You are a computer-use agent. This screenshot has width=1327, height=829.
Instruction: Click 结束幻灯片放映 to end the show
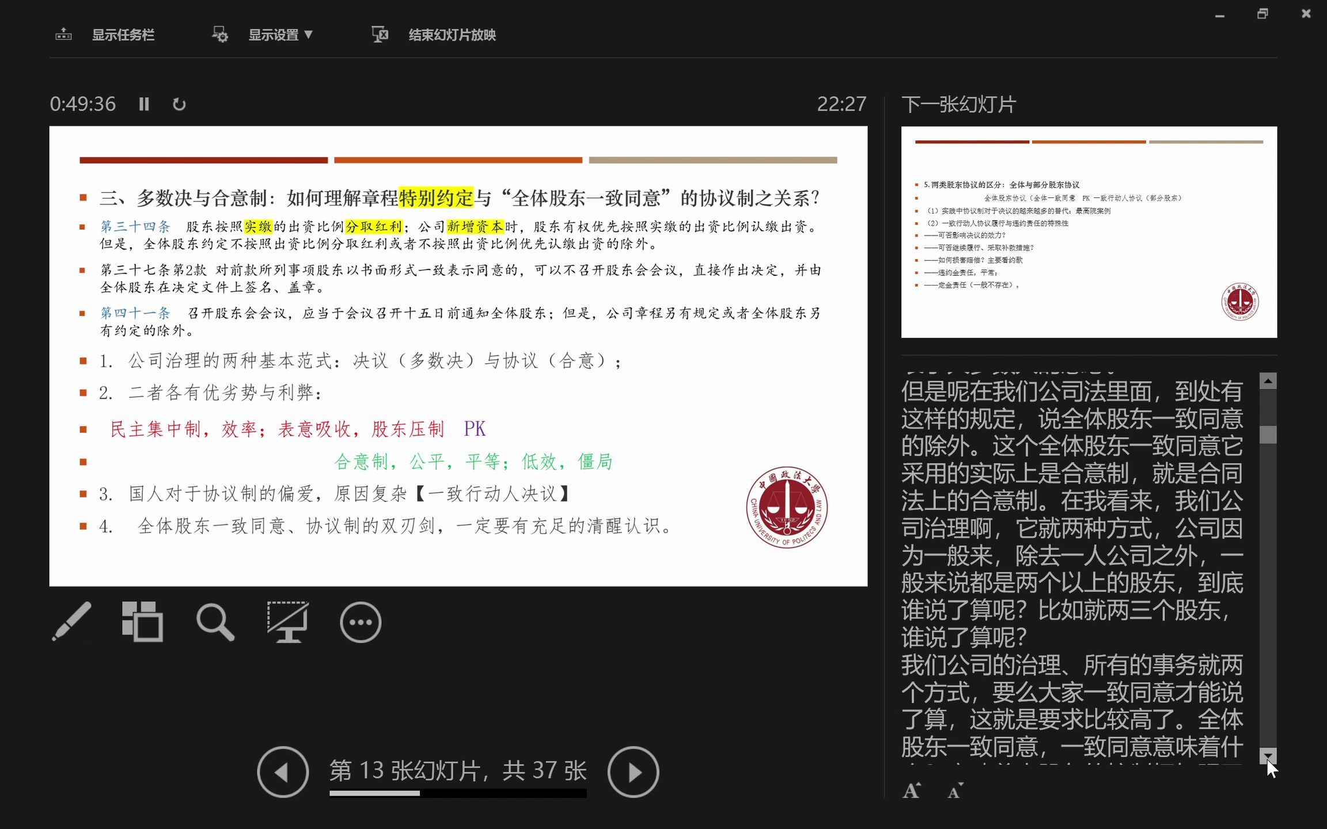tap(452, 35)
